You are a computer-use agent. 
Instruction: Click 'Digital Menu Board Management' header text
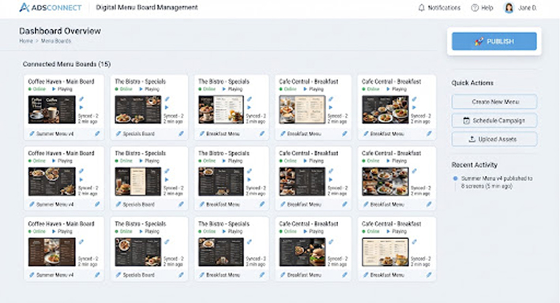[147, 7]
